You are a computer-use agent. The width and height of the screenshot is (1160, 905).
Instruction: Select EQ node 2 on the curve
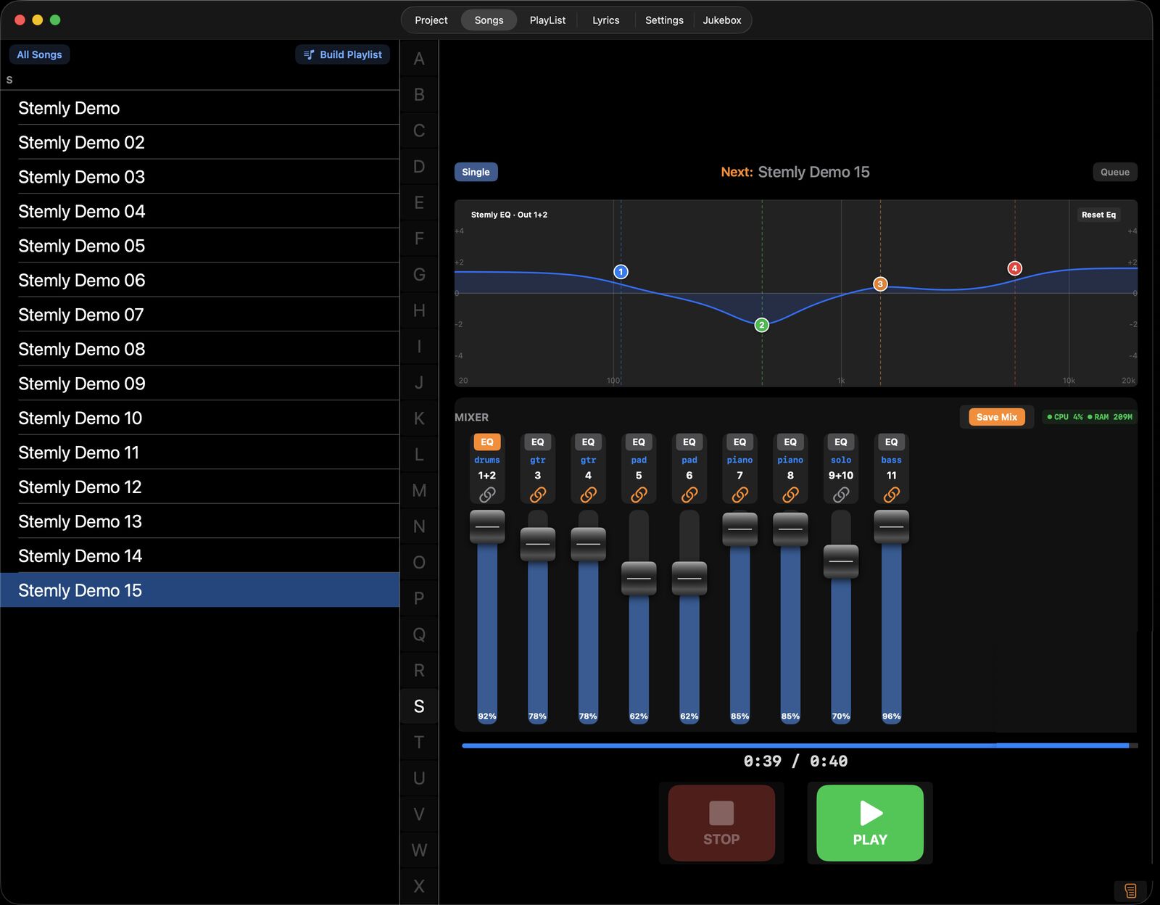[761, 325]
